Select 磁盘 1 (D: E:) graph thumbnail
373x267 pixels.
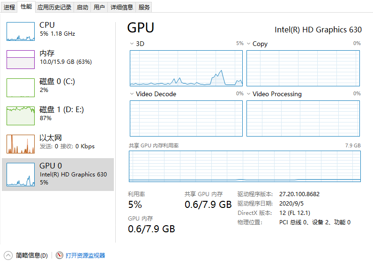[x=21, y=116]
